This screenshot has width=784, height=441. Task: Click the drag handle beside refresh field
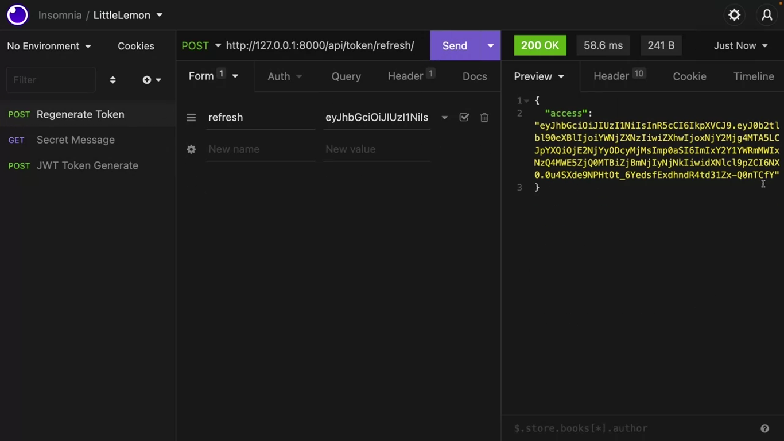[191, 118]
